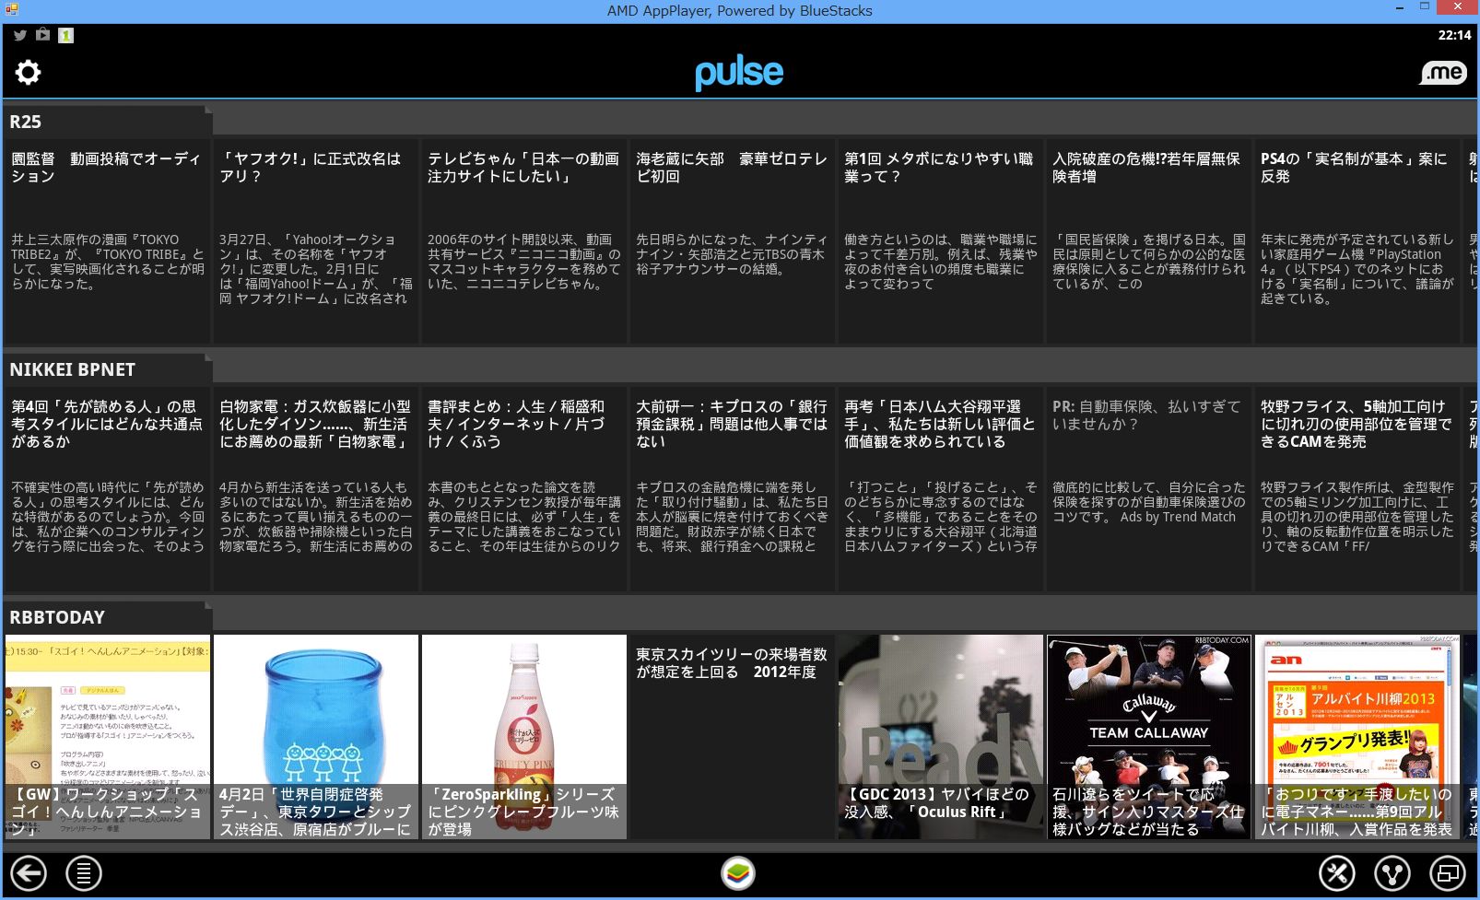
Task: Open the BlueStacks share icon
Action: point(1392,873)
